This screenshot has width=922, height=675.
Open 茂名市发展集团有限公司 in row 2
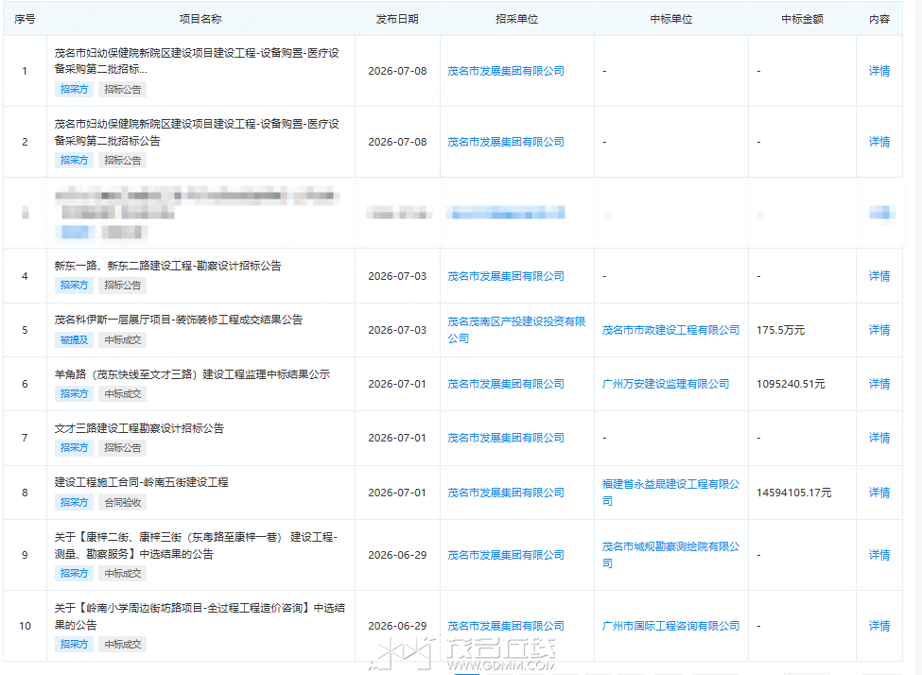[x=506, y=142]
